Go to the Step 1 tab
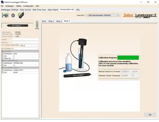Image resolution: width=159 pixels, height=122 pixels. coord(51,21)
